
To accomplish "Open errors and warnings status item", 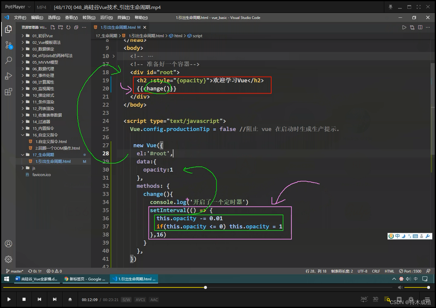I will (x=54, y=271).
